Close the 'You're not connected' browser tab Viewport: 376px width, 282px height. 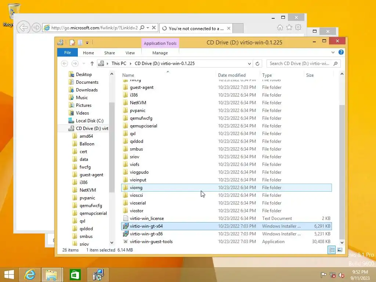coord(228,28)
